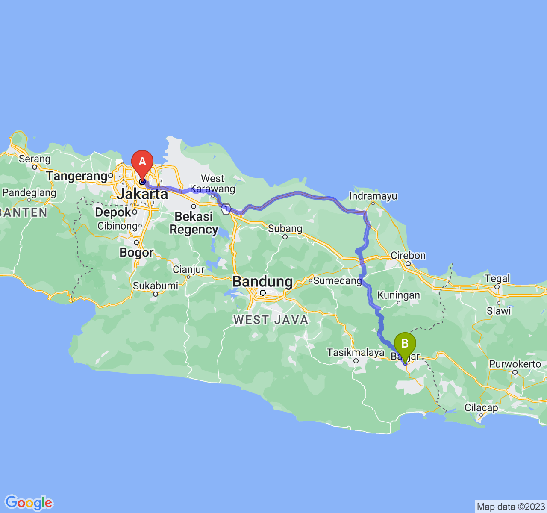Click the Sumedang label
The width and height of the screenshot is (547, 513).
click(338, 281)
